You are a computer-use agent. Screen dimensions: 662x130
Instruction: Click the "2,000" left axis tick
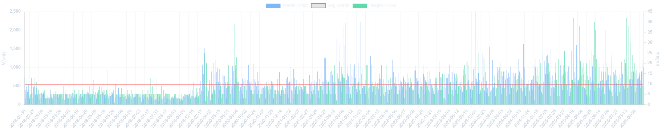pos(15,30)
